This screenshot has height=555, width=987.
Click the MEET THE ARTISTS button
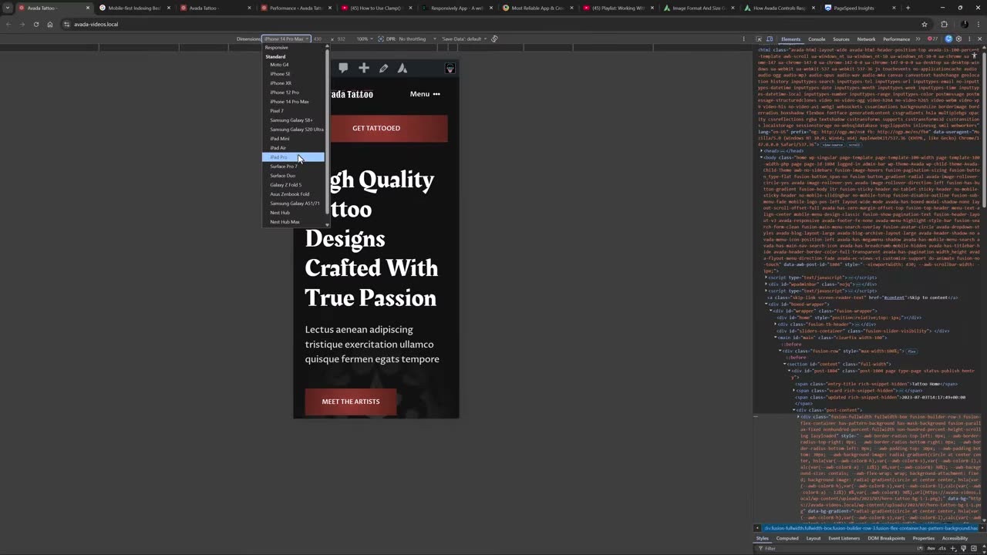coord(351,402)
